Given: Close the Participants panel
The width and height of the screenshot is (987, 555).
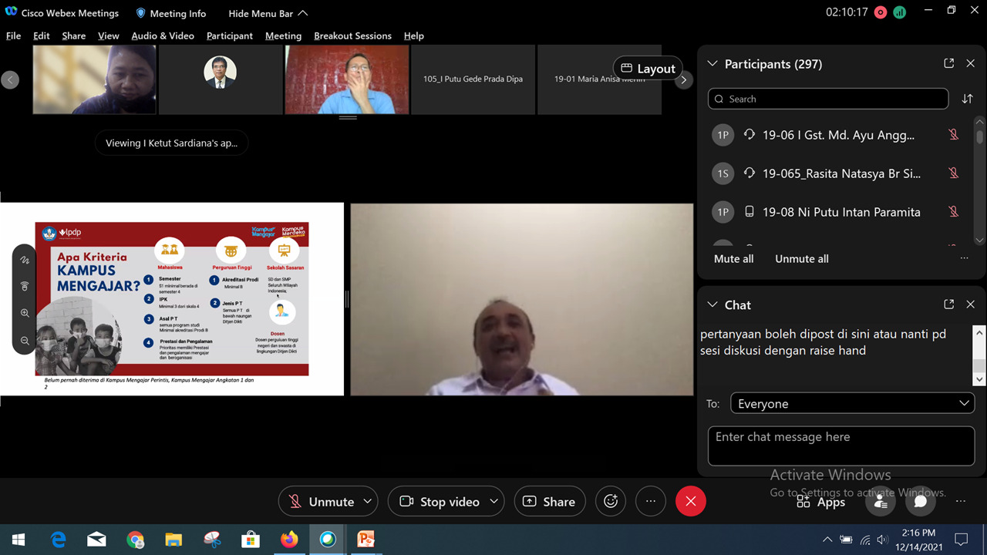Looking at the screenshot, I should [971, 63].
